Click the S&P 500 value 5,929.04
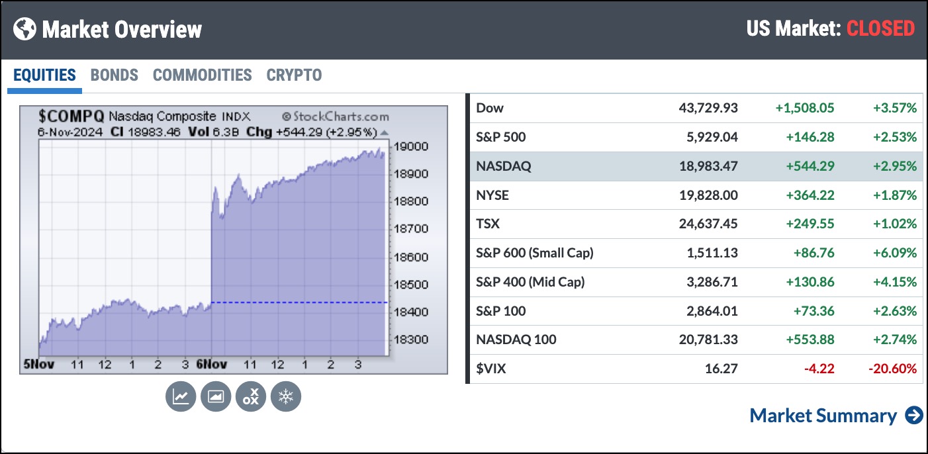This screenshot has width=928, height=454. coord(712,137)
